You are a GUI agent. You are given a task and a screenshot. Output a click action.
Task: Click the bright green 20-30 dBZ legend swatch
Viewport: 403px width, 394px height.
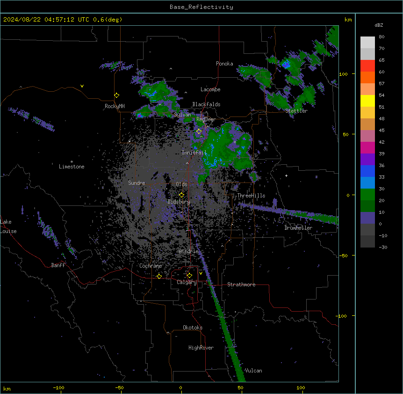pyautogui.click(x=367, y=195)
